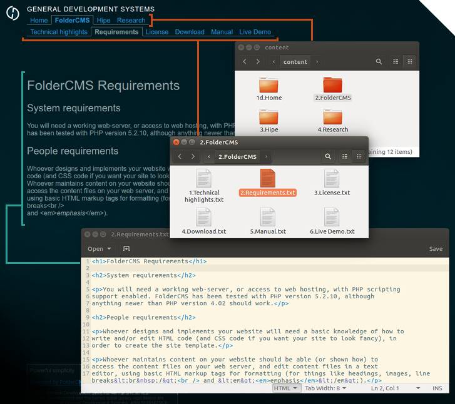Viewport: 455px width, 404px height.
Task: Select the 2.FolderCMS folder icon
Action: click(332, 84)
